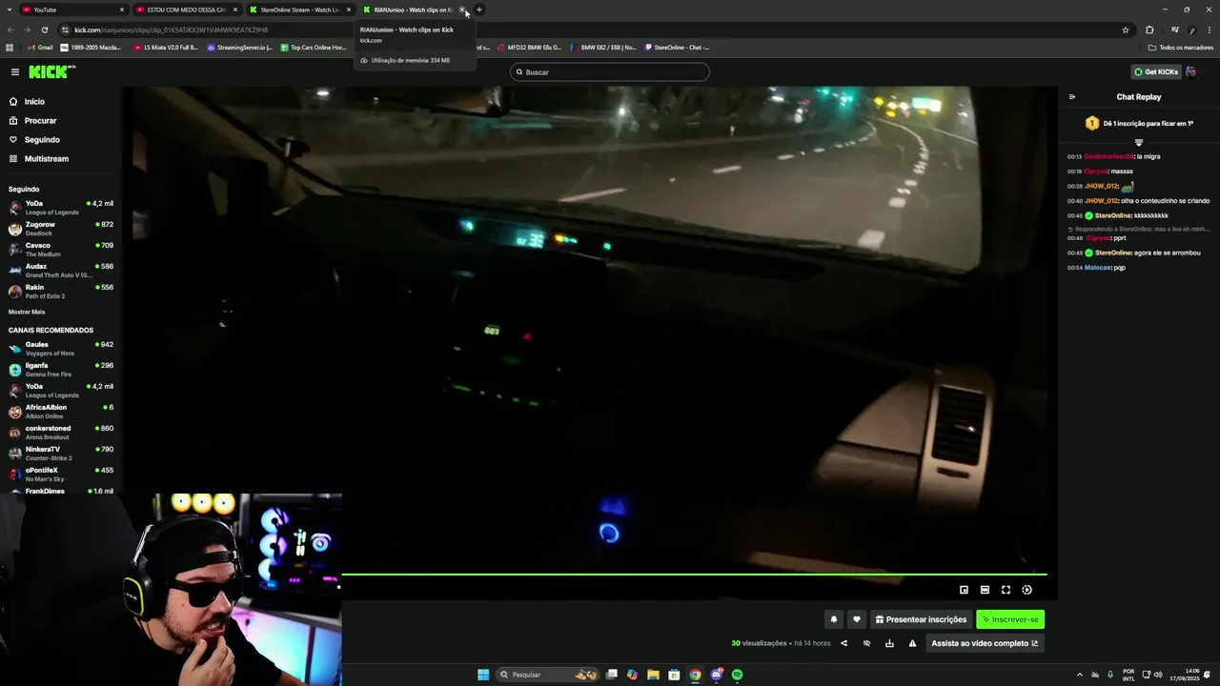1220x686 pixels.
Task: Open Chrome from taskbar
Action: 695,675
